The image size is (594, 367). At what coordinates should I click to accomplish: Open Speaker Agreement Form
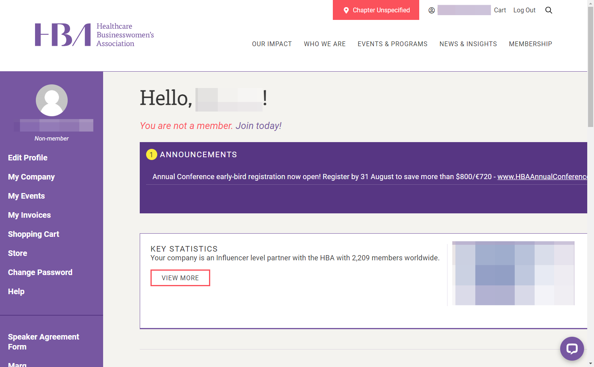pyautogui.click(x=43, y=342)
